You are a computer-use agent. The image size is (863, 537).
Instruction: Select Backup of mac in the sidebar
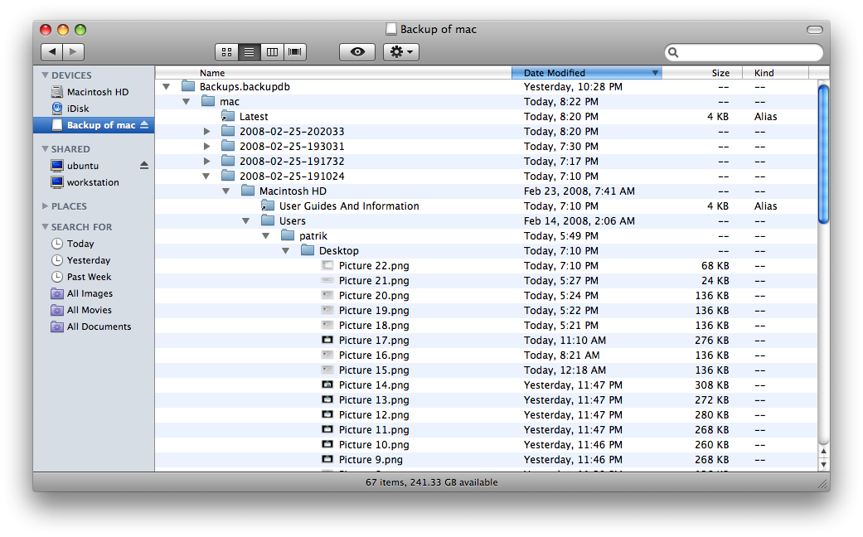94,125
